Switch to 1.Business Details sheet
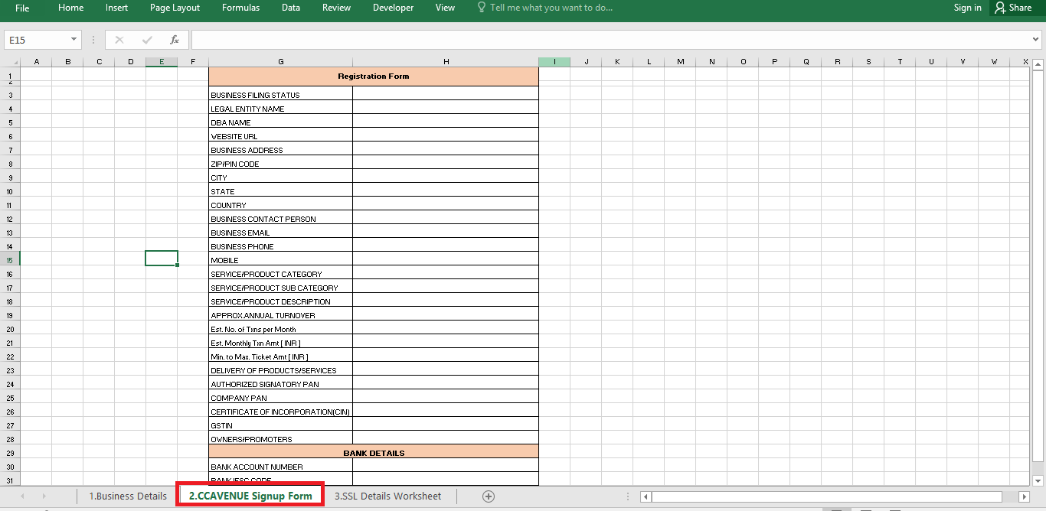The width and height of the screenshot is (1046, 511). click(x=128, y=496)
